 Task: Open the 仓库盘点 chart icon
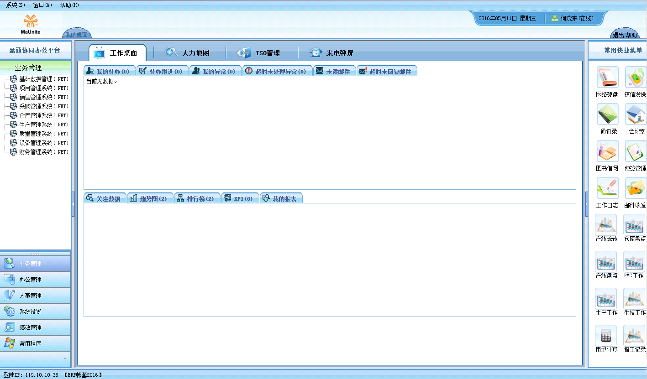(634, 225)
